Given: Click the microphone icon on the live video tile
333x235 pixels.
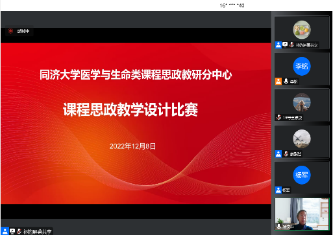Looking at the screenshot, I should coord(279,226).
